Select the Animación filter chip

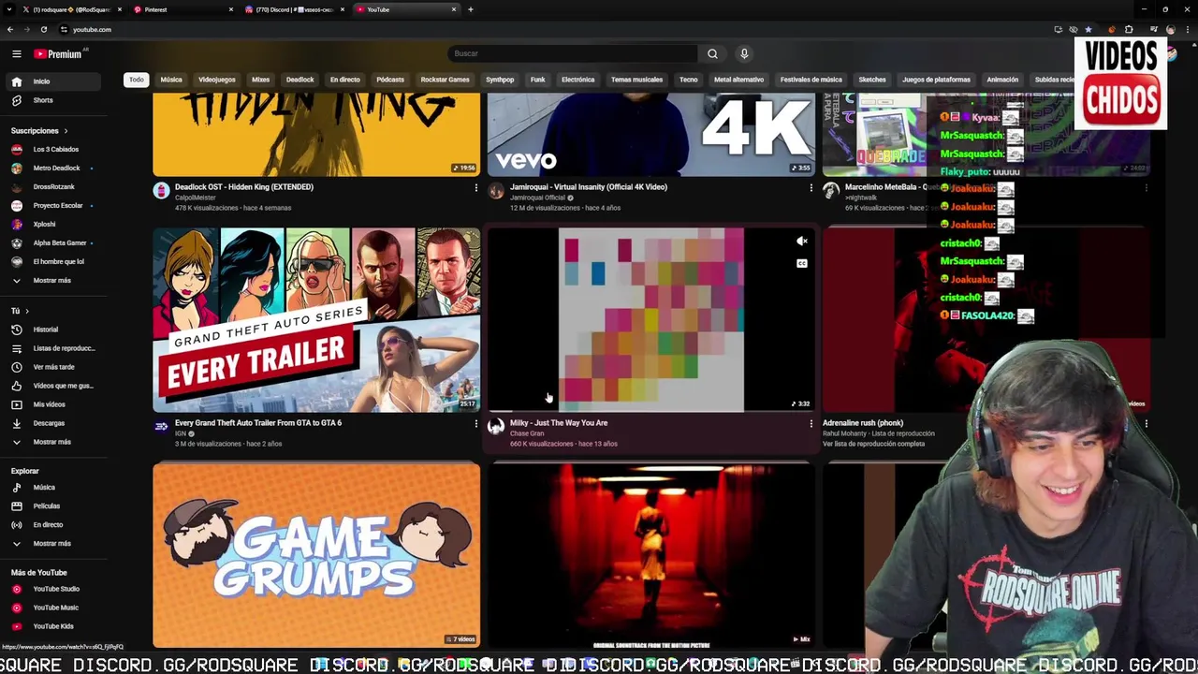click(x=1002, y=80)
